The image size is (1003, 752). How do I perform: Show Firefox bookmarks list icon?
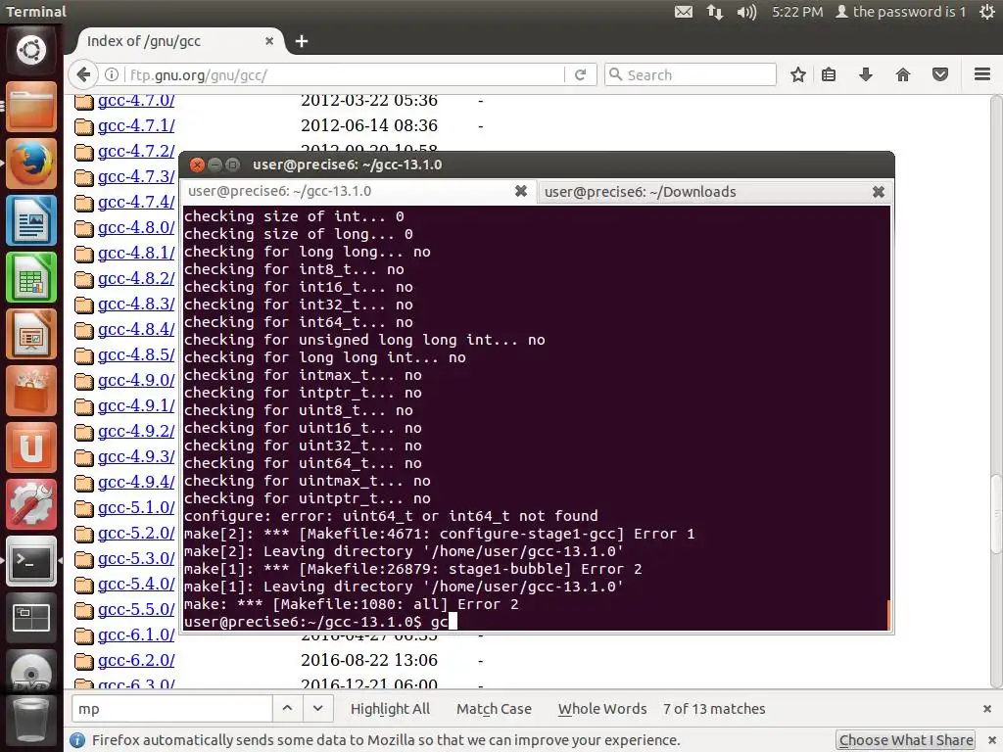pos(829,74)
